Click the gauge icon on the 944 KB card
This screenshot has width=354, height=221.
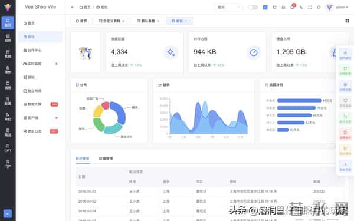point(254,52)
